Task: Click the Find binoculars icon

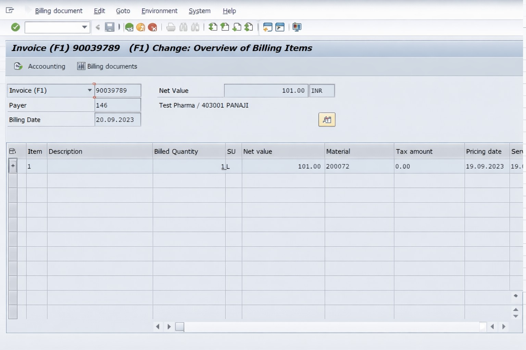Action: tap(183, 27)
